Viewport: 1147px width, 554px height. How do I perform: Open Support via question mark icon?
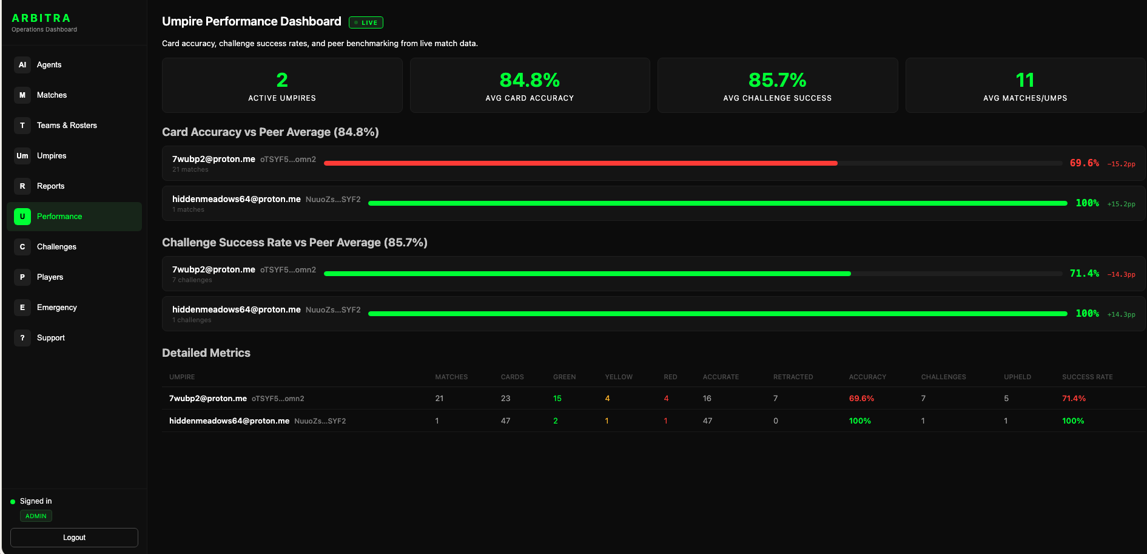pyautogui.click(x=22, y=338)
